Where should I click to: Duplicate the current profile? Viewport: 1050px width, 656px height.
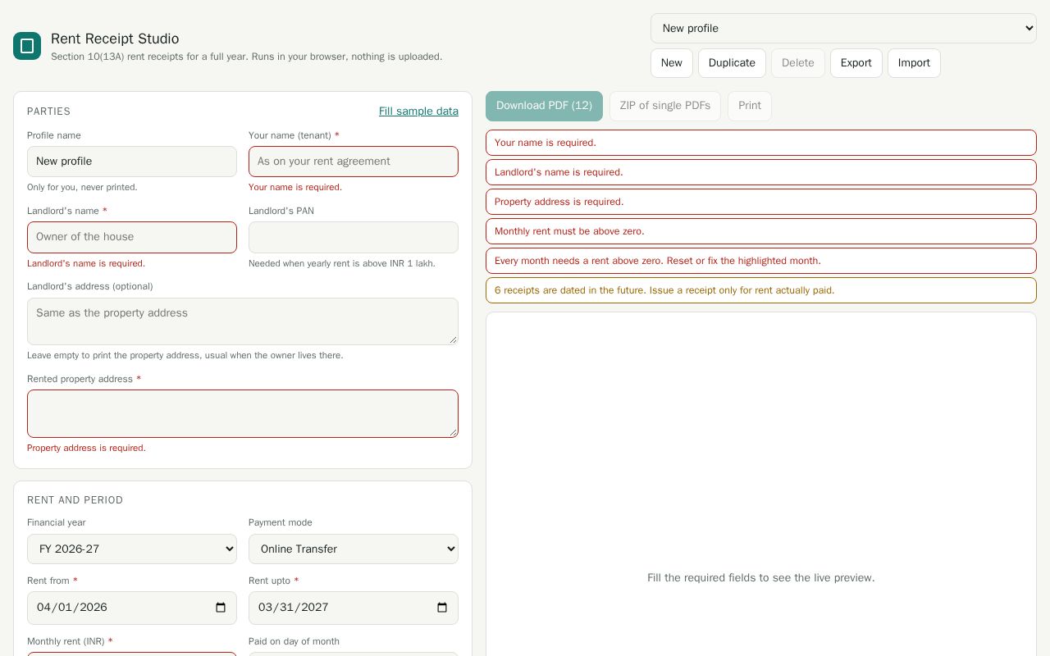[732, 63]
